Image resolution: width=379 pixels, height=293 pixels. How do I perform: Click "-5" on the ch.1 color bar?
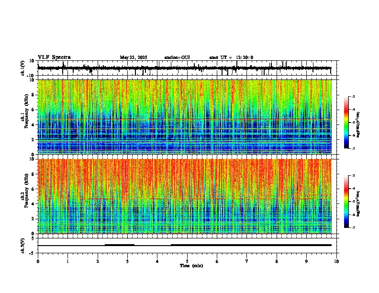[353, 123]
